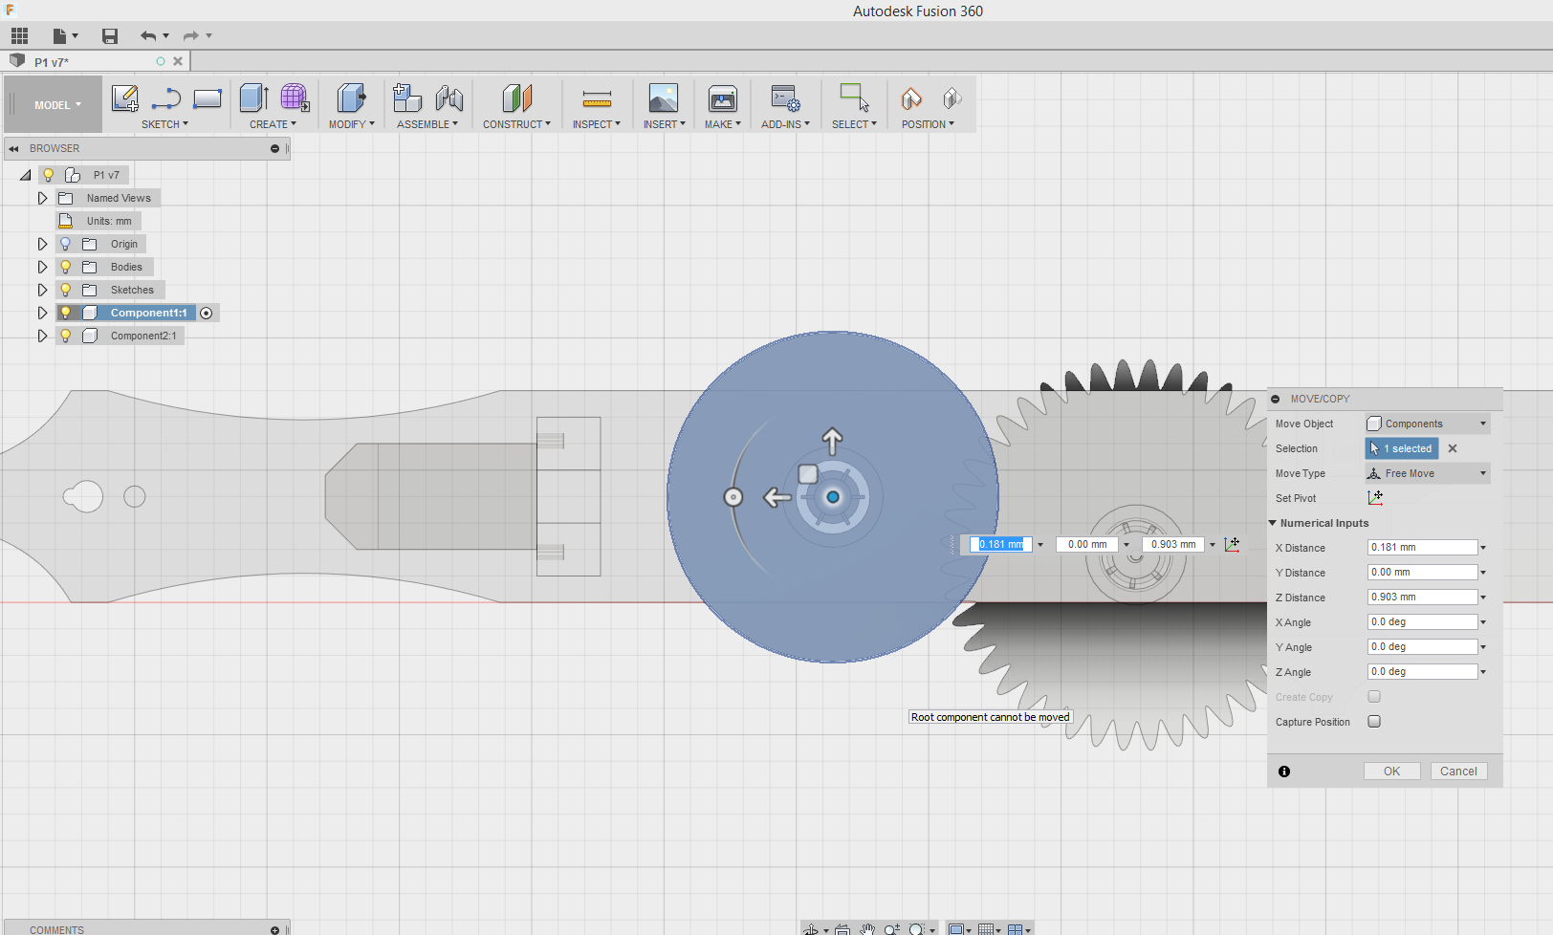Select the Create Sketch tool
The image size is (1553, 935).
pos(124,98)
